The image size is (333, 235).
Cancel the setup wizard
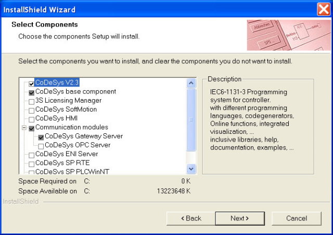tap(296, 218)
